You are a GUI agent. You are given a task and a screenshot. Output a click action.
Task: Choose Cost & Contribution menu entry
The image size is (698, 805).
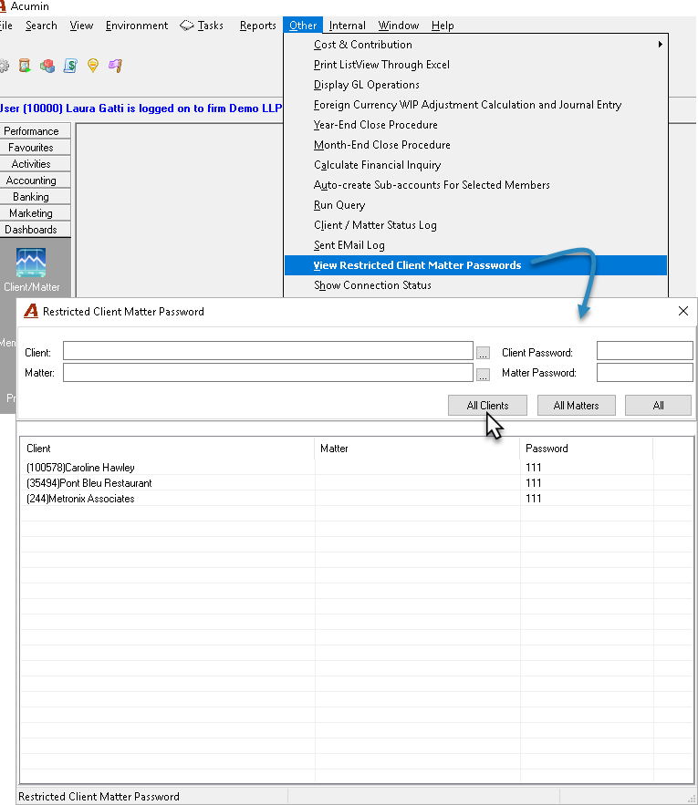click(475, 45)
